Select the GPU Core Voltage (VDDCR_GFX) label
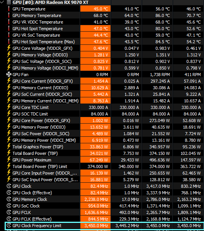Viewport: 204px width, 231px height. [42, 48]
